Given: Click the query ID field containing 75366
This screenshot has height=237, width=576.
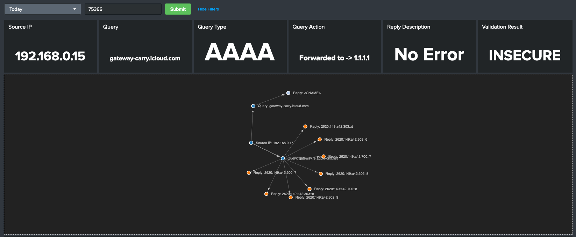Looking at the screenshot, I should pyautogui.click(x=123, y=9).
